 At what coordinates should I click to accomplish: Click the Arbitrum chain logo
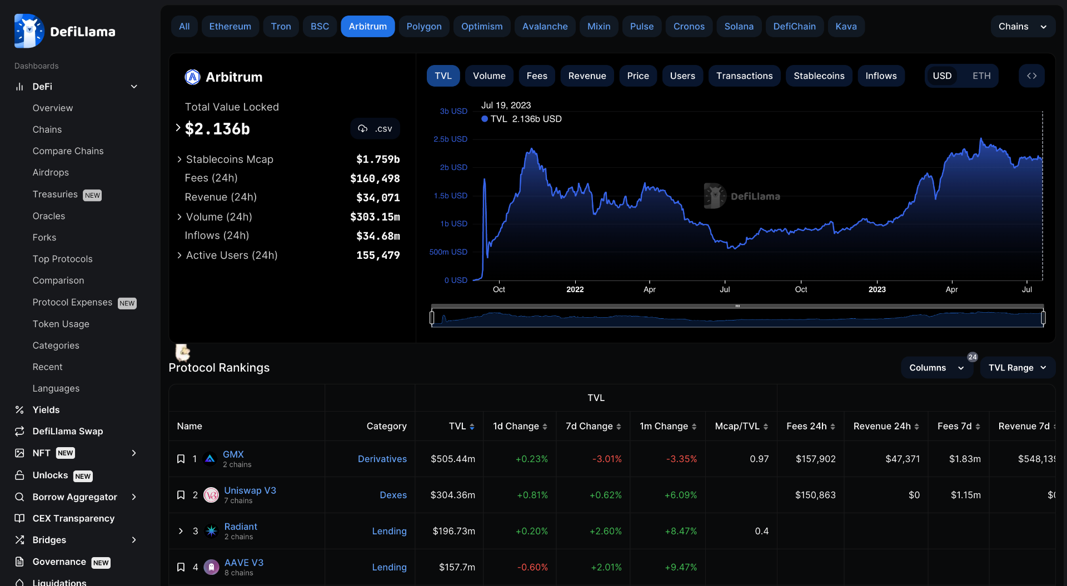(x=192, y=77)
